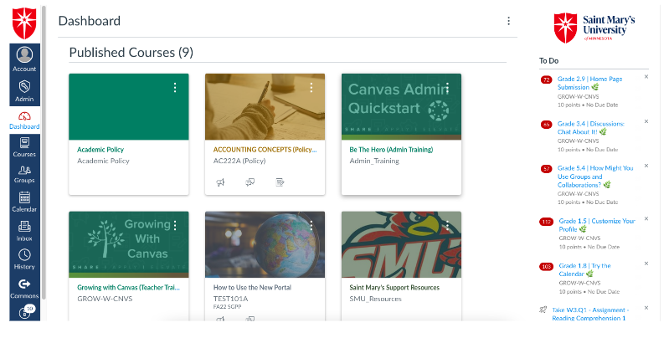Open the Calendar from sidebar

click(x=24, y=202)
